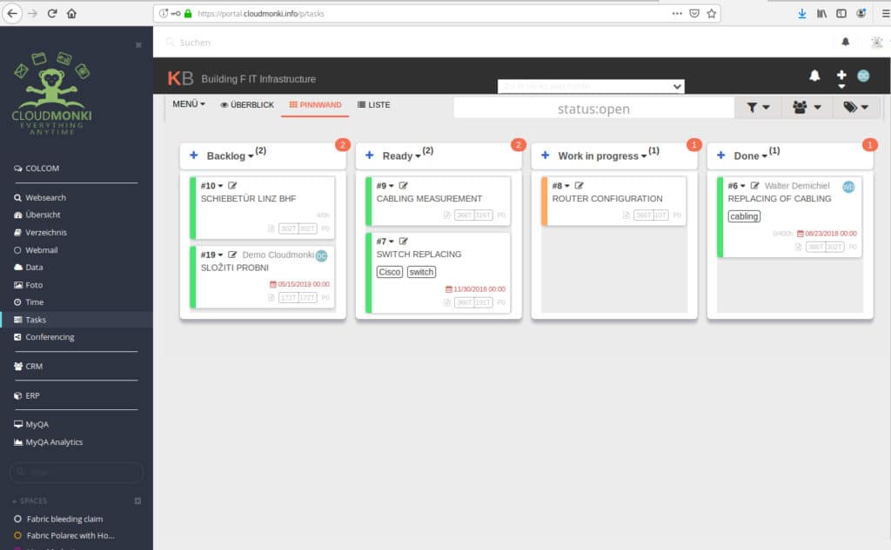
Task: Click the switch tag on card #7
Action: pyautogui.click(x=421, y=272)
